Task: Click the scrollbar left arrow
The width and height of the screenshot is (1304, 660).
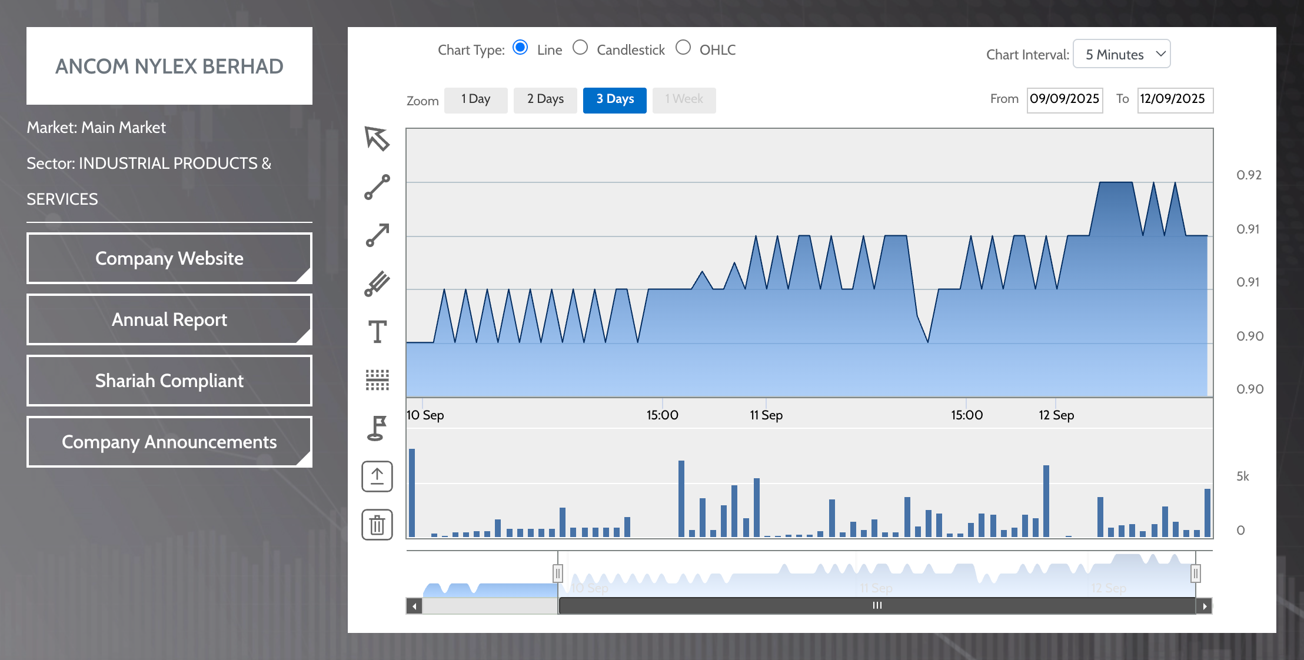Action: tap(414, 606)
